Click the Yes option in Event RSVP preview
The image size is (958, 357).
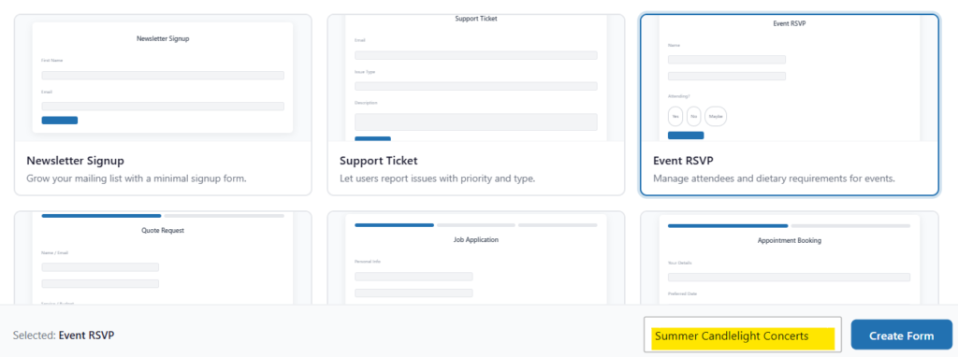675,116
